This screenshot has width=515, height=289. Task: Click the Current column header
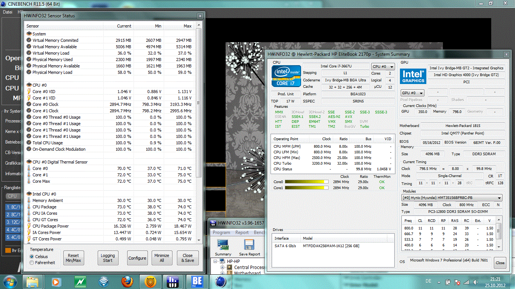click(x=118, y=26)
